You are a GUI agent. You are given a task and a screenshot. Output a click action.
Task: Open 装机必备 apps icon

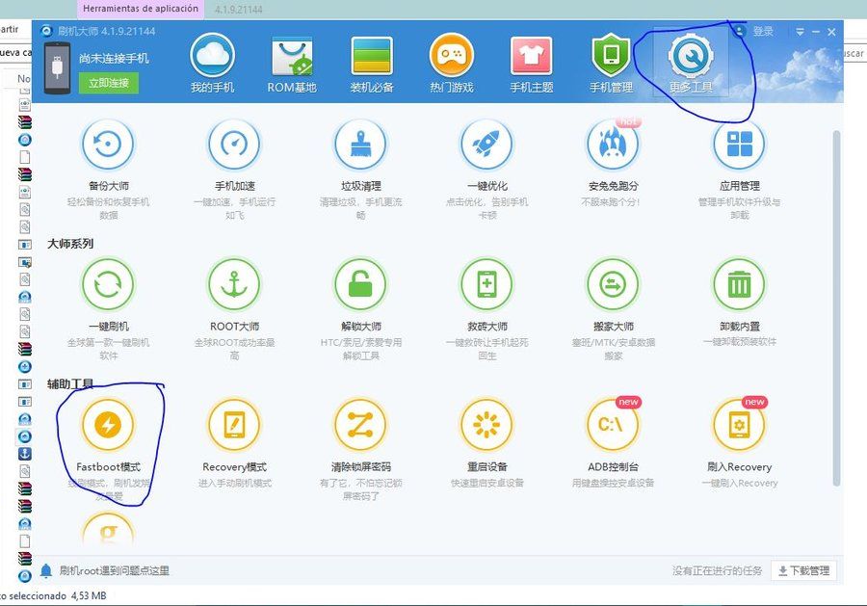372,55
